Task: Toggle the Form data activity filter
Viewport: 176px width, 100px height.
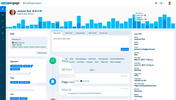Action: (80, 62)
